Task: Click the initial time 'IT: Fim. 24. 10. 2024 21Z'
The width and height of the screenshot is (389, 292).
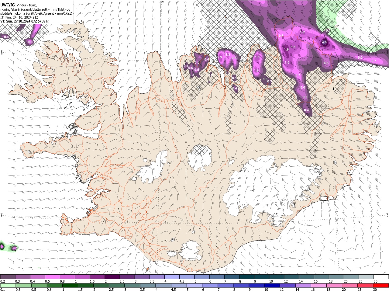Action: click(x=19, y=18)
